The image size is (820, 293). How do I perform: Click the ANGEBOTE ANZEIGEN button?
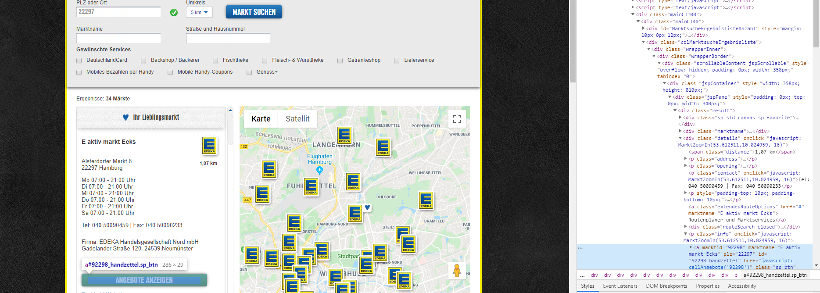pos(144,280)
